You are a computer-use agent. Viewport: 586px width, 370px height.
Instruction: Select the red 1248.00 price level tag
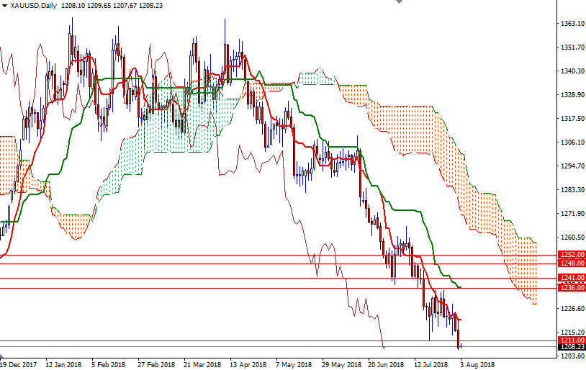click(572, 263)
